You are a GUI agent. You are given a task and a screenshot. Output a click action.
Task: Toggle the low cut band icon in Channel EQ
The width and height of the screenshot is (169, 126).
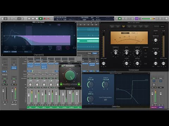coord(6,24)
